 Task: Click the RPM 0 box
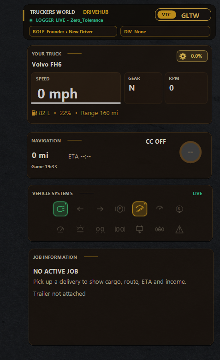(x=186, y=88)
